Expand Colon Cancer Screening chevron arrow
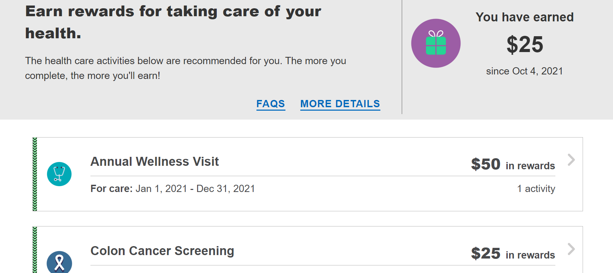Viewport: 613px width, 273px height. [571, 249]
